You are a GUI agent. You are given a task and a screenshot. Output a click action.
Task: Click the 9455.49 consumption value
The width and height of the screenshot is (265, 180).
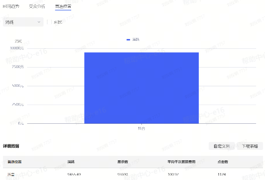click(x=74, y=174)
